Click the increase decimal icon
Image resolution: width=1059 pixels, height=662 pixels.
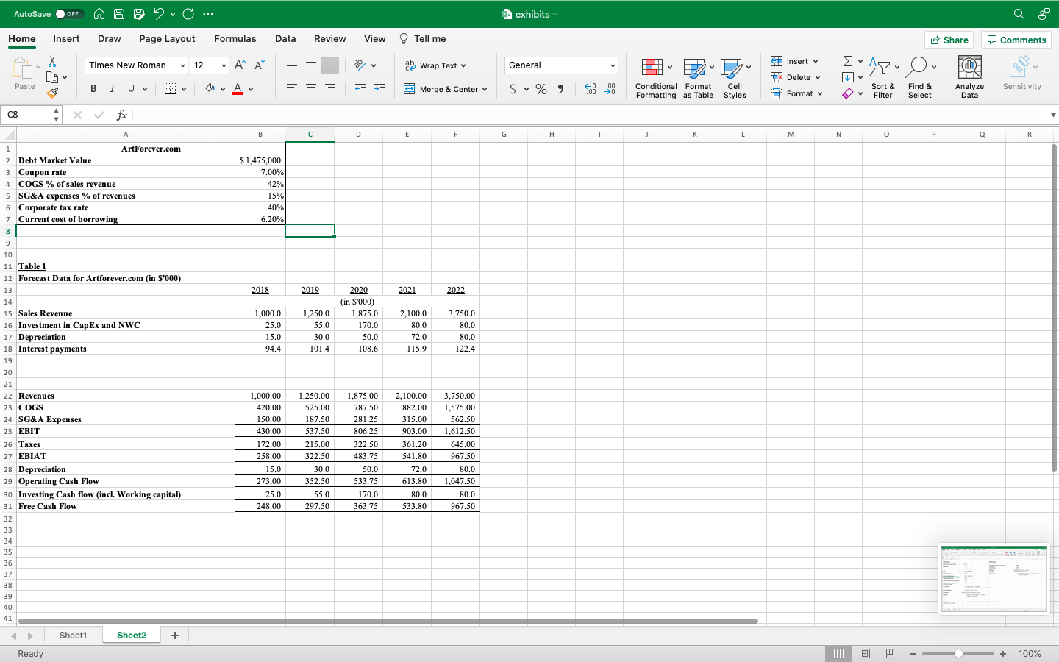tap(590, 89)
